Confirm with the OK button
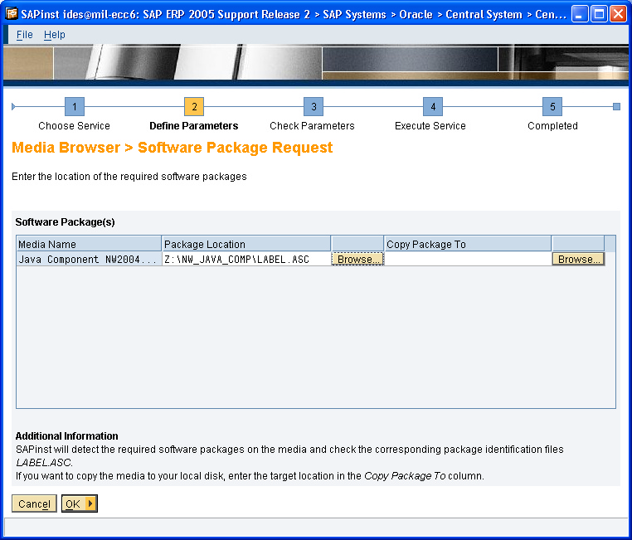This screenshot has height=540, width=632. pos(79,504)
